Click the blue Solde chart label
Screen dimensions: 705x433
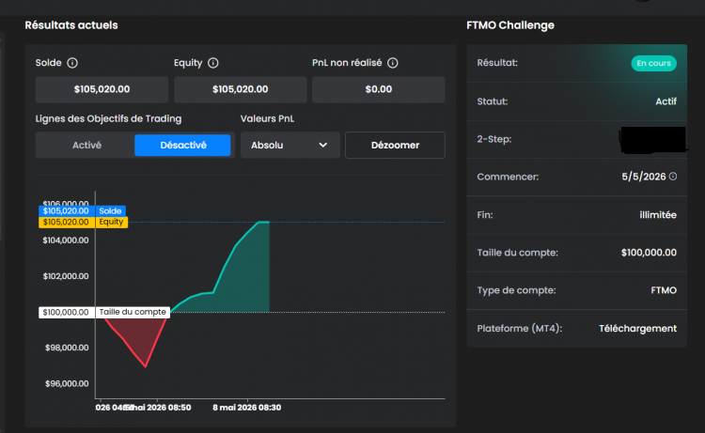(110, 210)
